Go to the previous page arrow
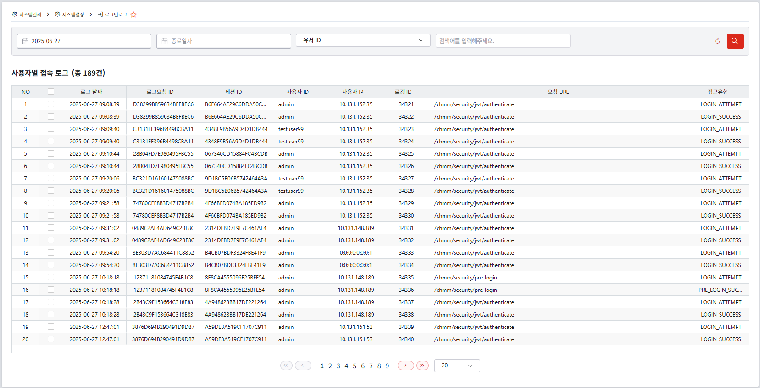 (303, 366)
